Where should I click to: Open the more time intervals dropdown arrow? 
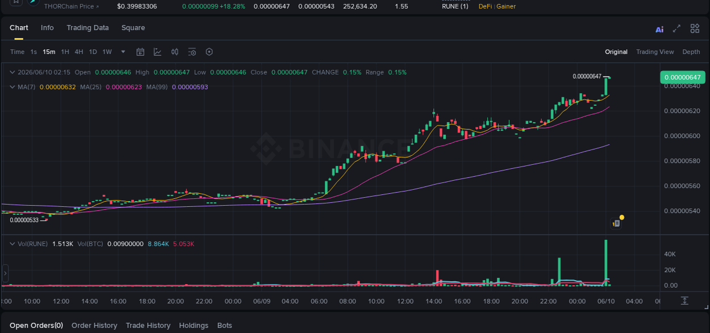[123, 52]
